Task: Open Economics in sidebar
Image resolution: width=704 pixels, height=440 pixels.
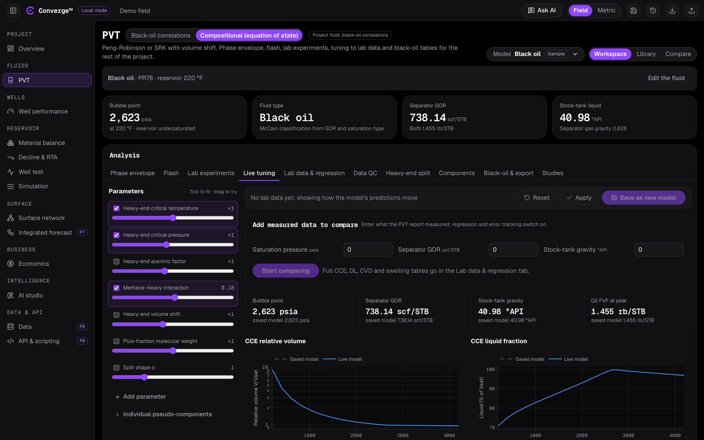Action: (x=47, y=264)
